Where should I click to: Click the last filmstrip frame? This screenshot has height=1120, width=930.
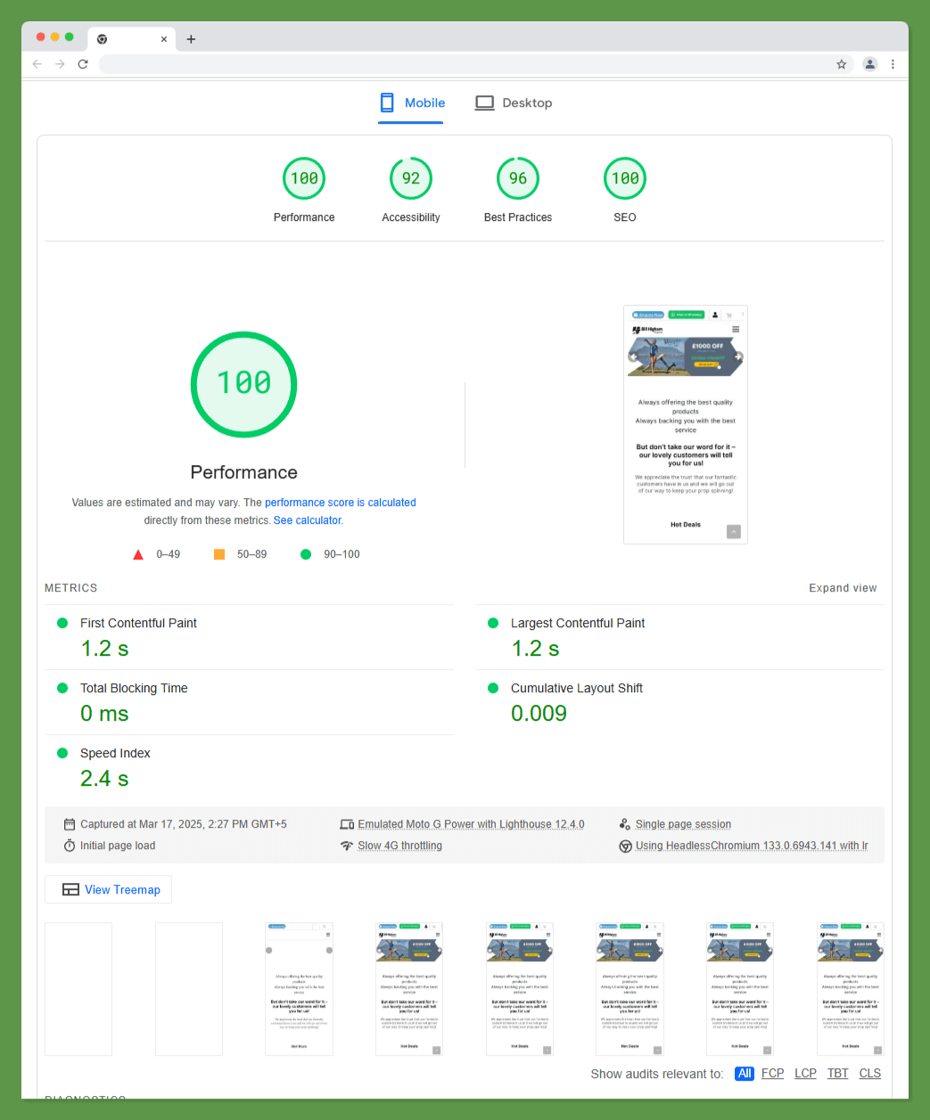click(851, 989)
